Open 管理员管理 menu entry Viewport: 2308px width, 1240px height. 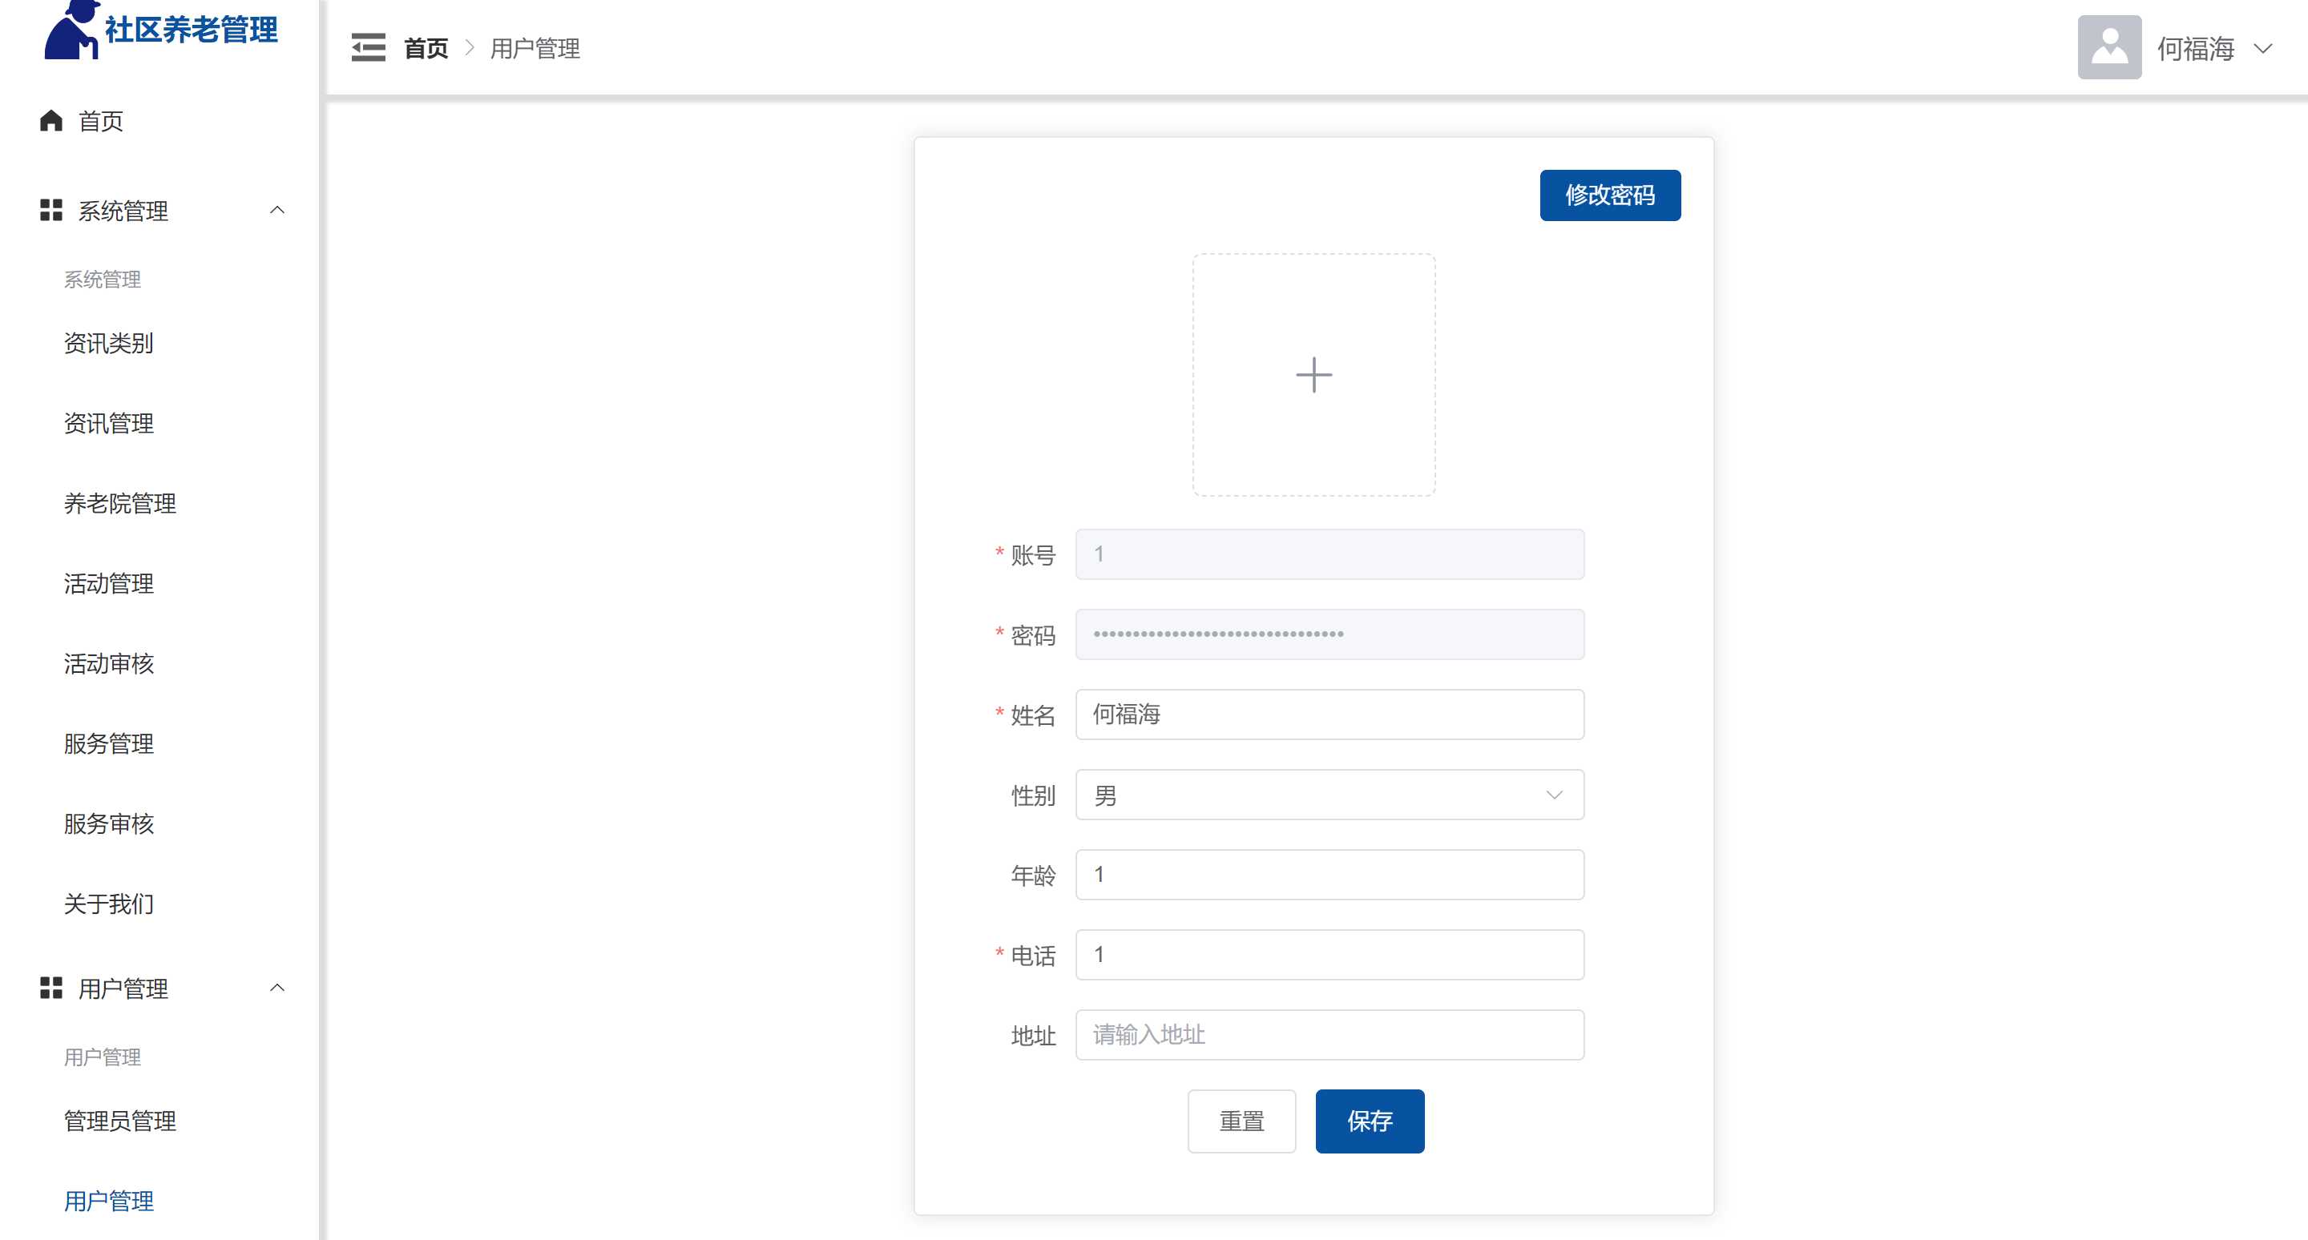click(120, 1121)
